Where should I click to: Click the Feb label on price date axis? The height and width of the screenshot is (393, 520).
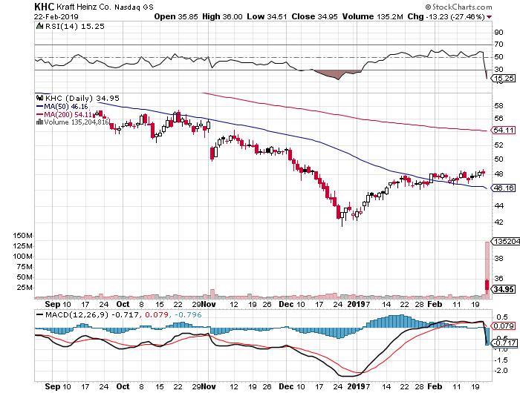coord(435,304)
